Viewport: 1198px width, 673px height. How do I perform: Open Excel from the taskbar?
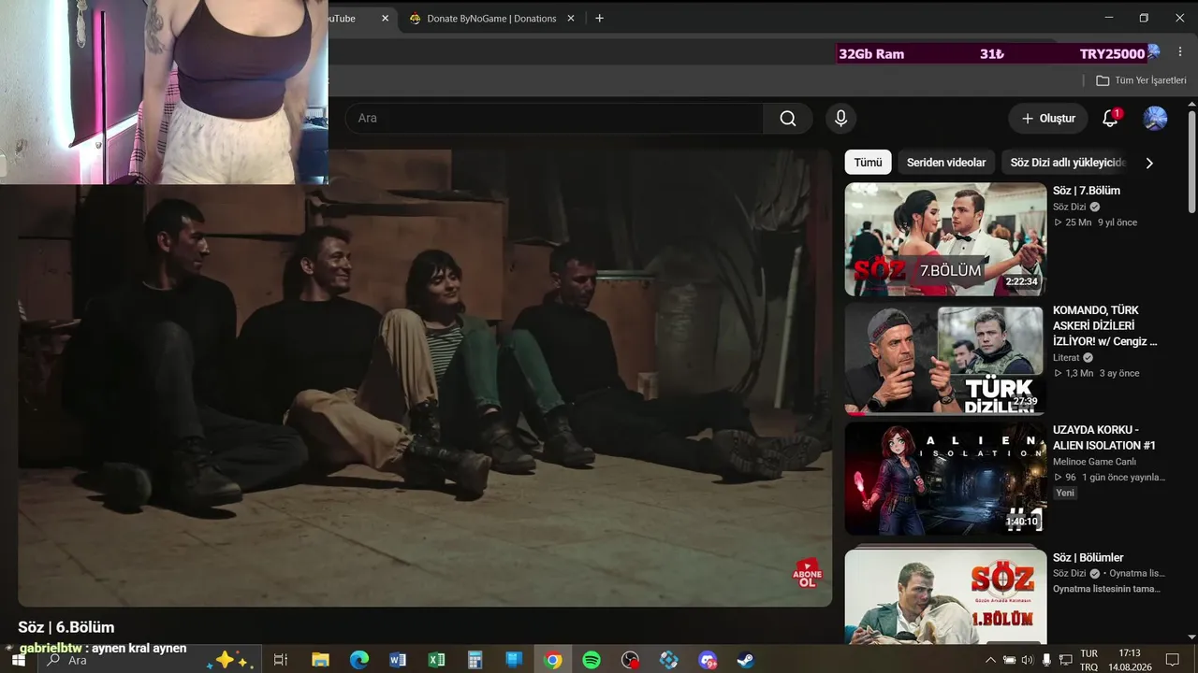pyautogui.click(x=436, y=660)
